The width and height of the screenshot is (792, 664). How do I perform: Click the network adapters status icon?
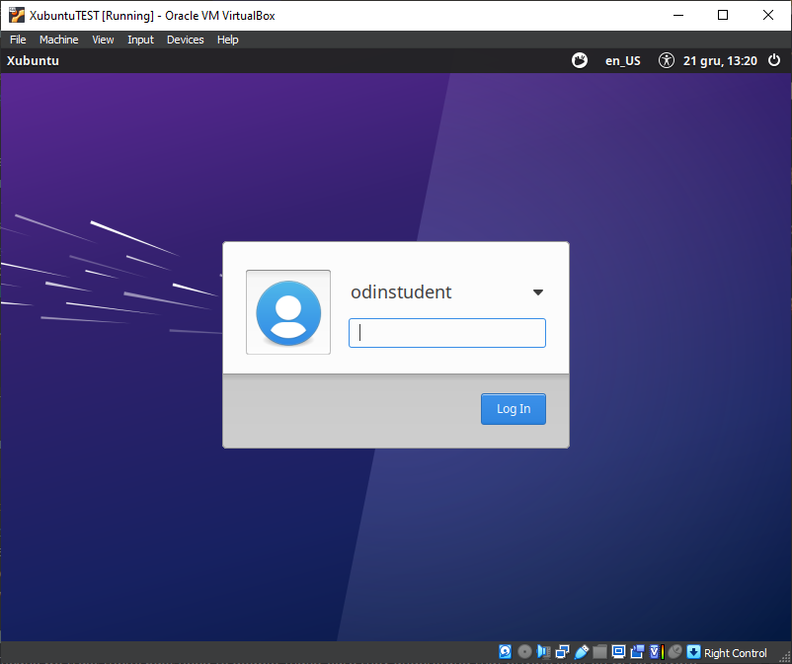click(x=562, y=652)
